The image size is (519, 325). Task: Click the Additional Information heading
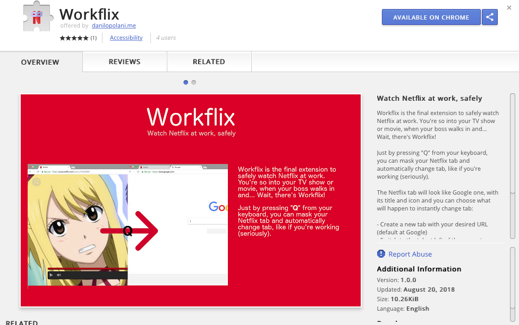click(x=419, y=269)
